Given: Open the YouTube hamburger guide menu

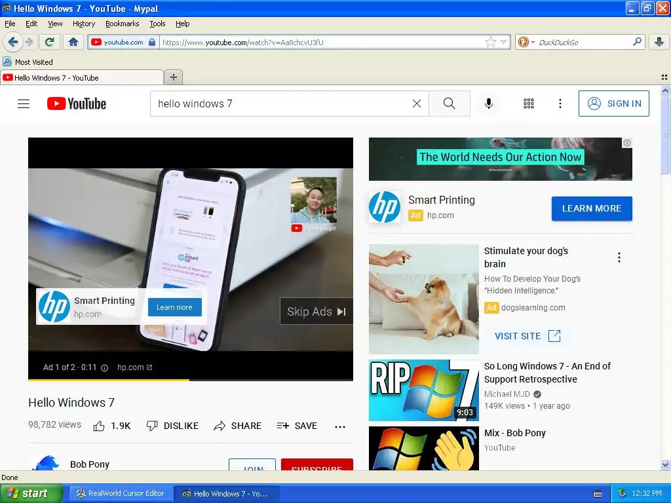Looking at the screenshot, I should click(x=24, y=103).
